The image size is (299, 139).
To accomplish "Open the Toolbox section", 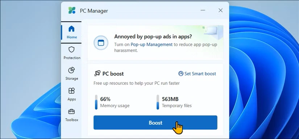I will click(71, 115).
